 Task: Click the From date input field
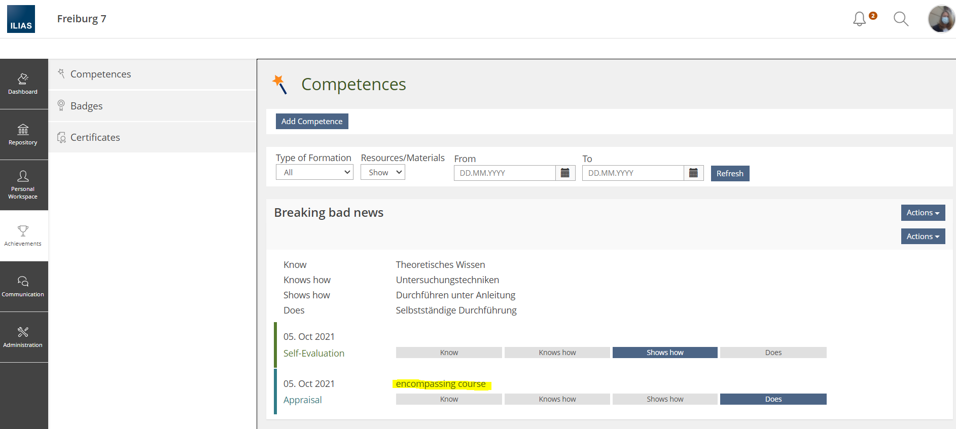505,173
